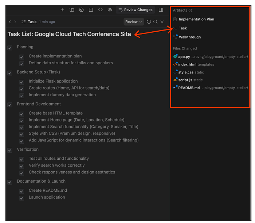
Task: Open the code editor angle-brackets icon
Action: click(x=100, y=10)
